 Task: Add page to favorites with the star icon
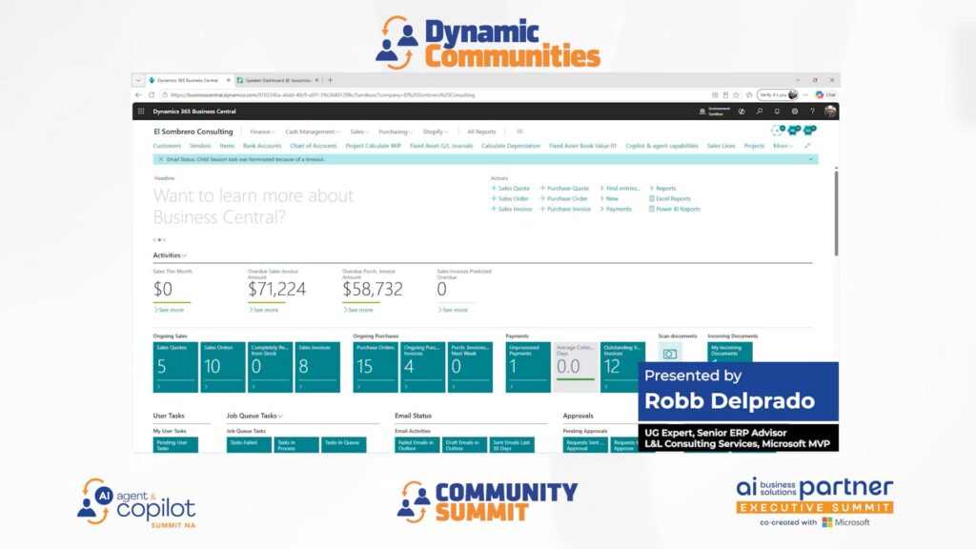tap(737, 95)
